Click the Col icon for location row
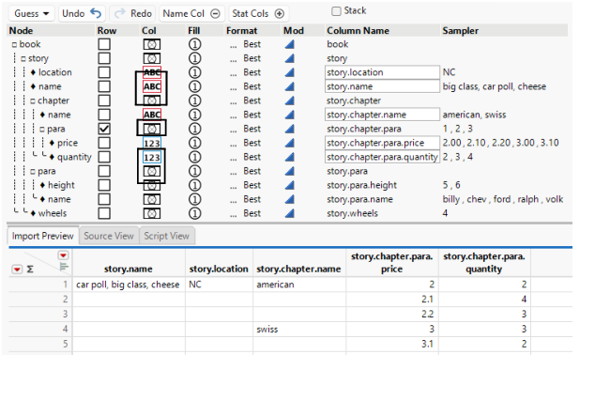595x401 pixels. [152, 72]
